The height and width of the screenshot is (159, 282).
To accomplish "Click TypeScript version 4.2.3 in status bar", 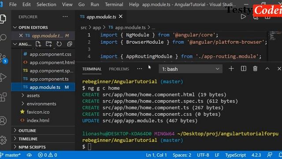I will tap(256, 155).
